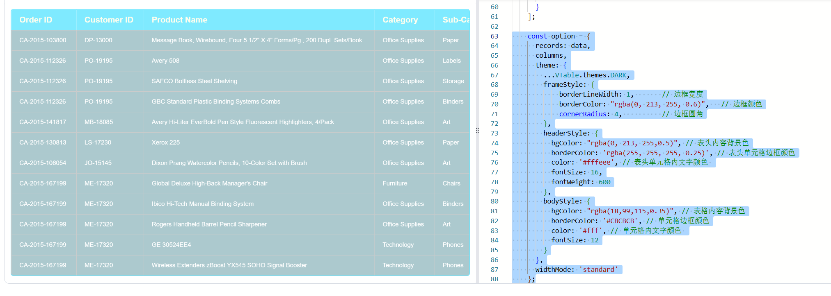The height and width of the screenshot is (296, 831).
Task: Select the Customer ID column header
Action: (x=110, y=20)
